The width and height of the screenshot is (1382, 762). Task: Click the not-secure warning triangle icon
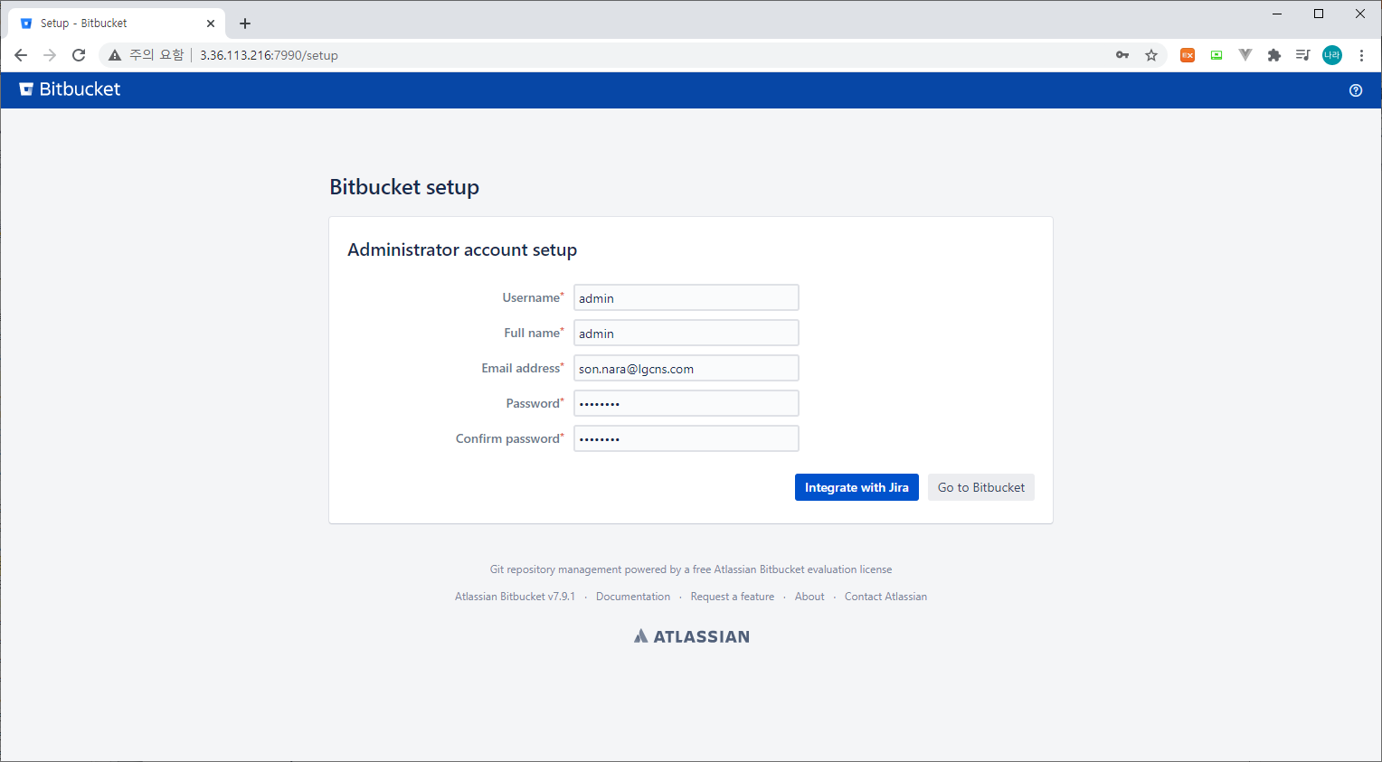115,55
